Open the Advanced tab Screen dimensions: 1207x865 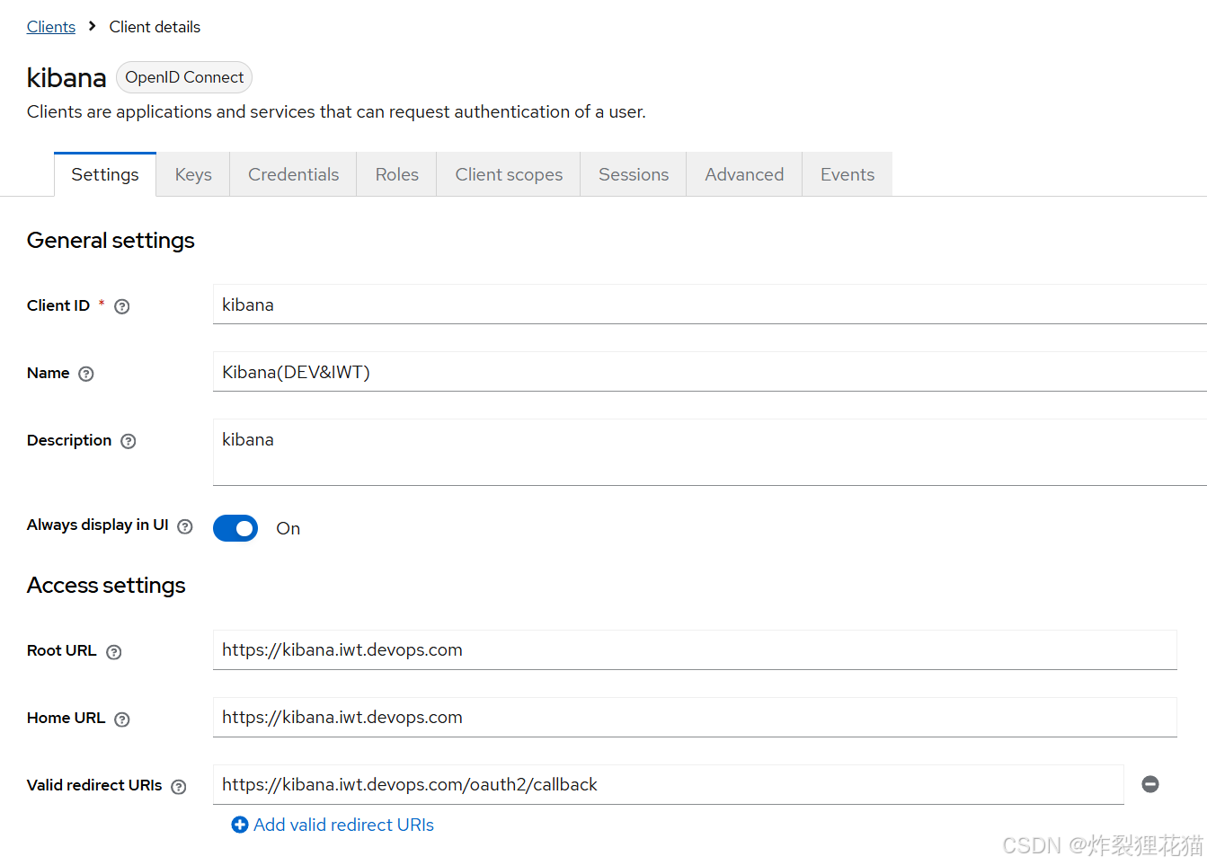point(744,174)
